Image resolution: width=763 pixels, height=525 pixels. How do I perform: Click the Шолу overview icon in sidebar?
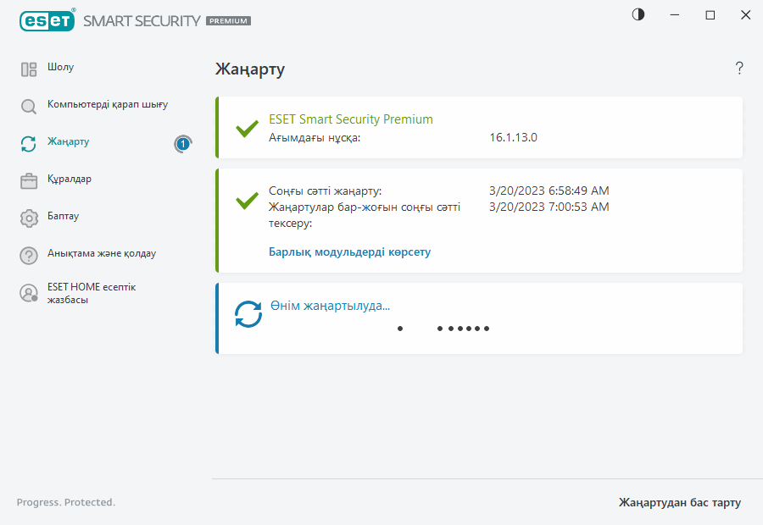click(x=29, y=69)
